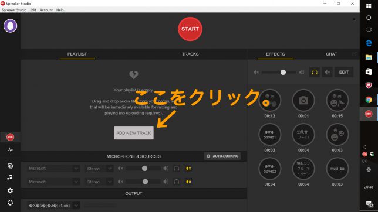
Task: Open the music note sidebar icon
Action: coord(9,177)
